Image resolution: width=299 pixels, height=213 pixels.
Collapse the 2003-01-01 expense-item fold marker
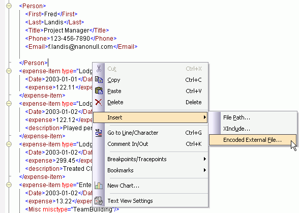[x=9, y=71]
